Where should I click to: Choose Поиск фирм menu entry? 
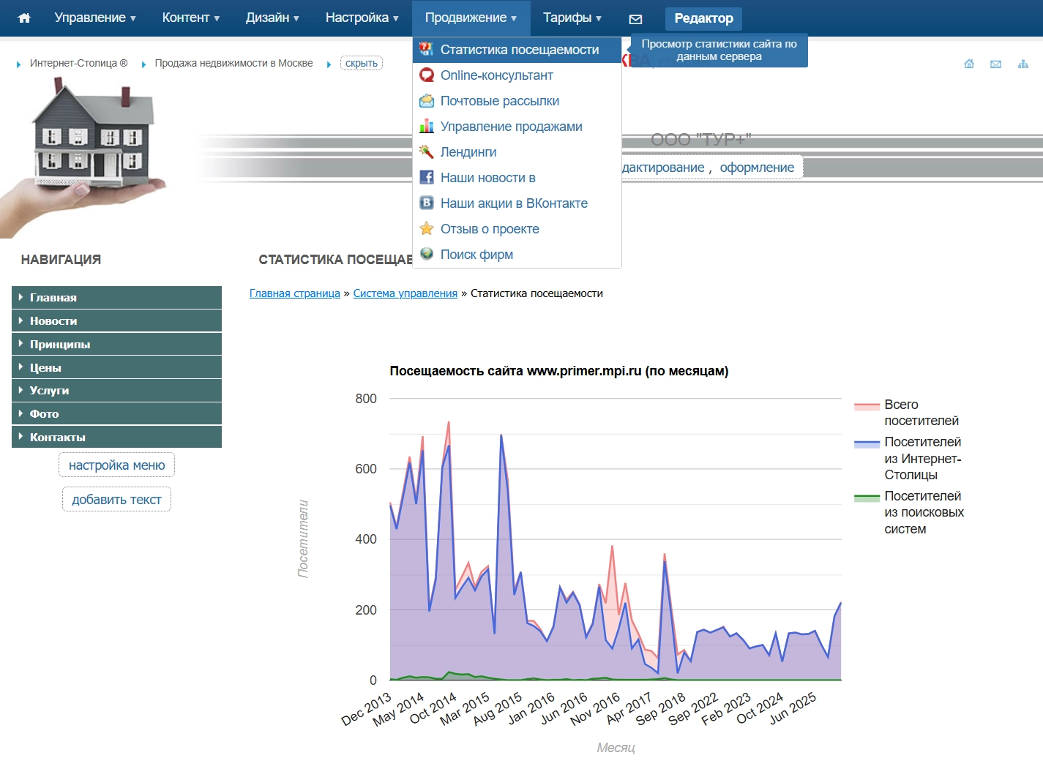tap(476, 255)
